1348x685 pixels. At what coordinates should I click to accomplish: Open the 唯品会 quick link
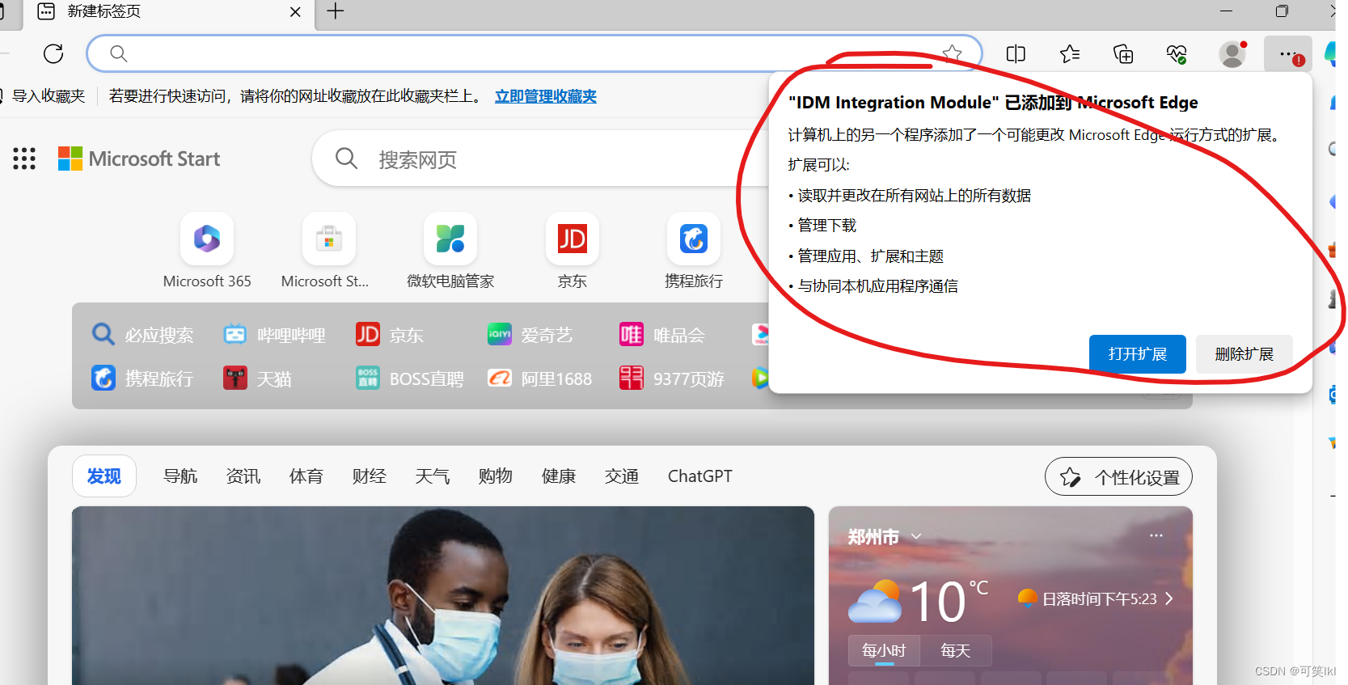[662, 335]
